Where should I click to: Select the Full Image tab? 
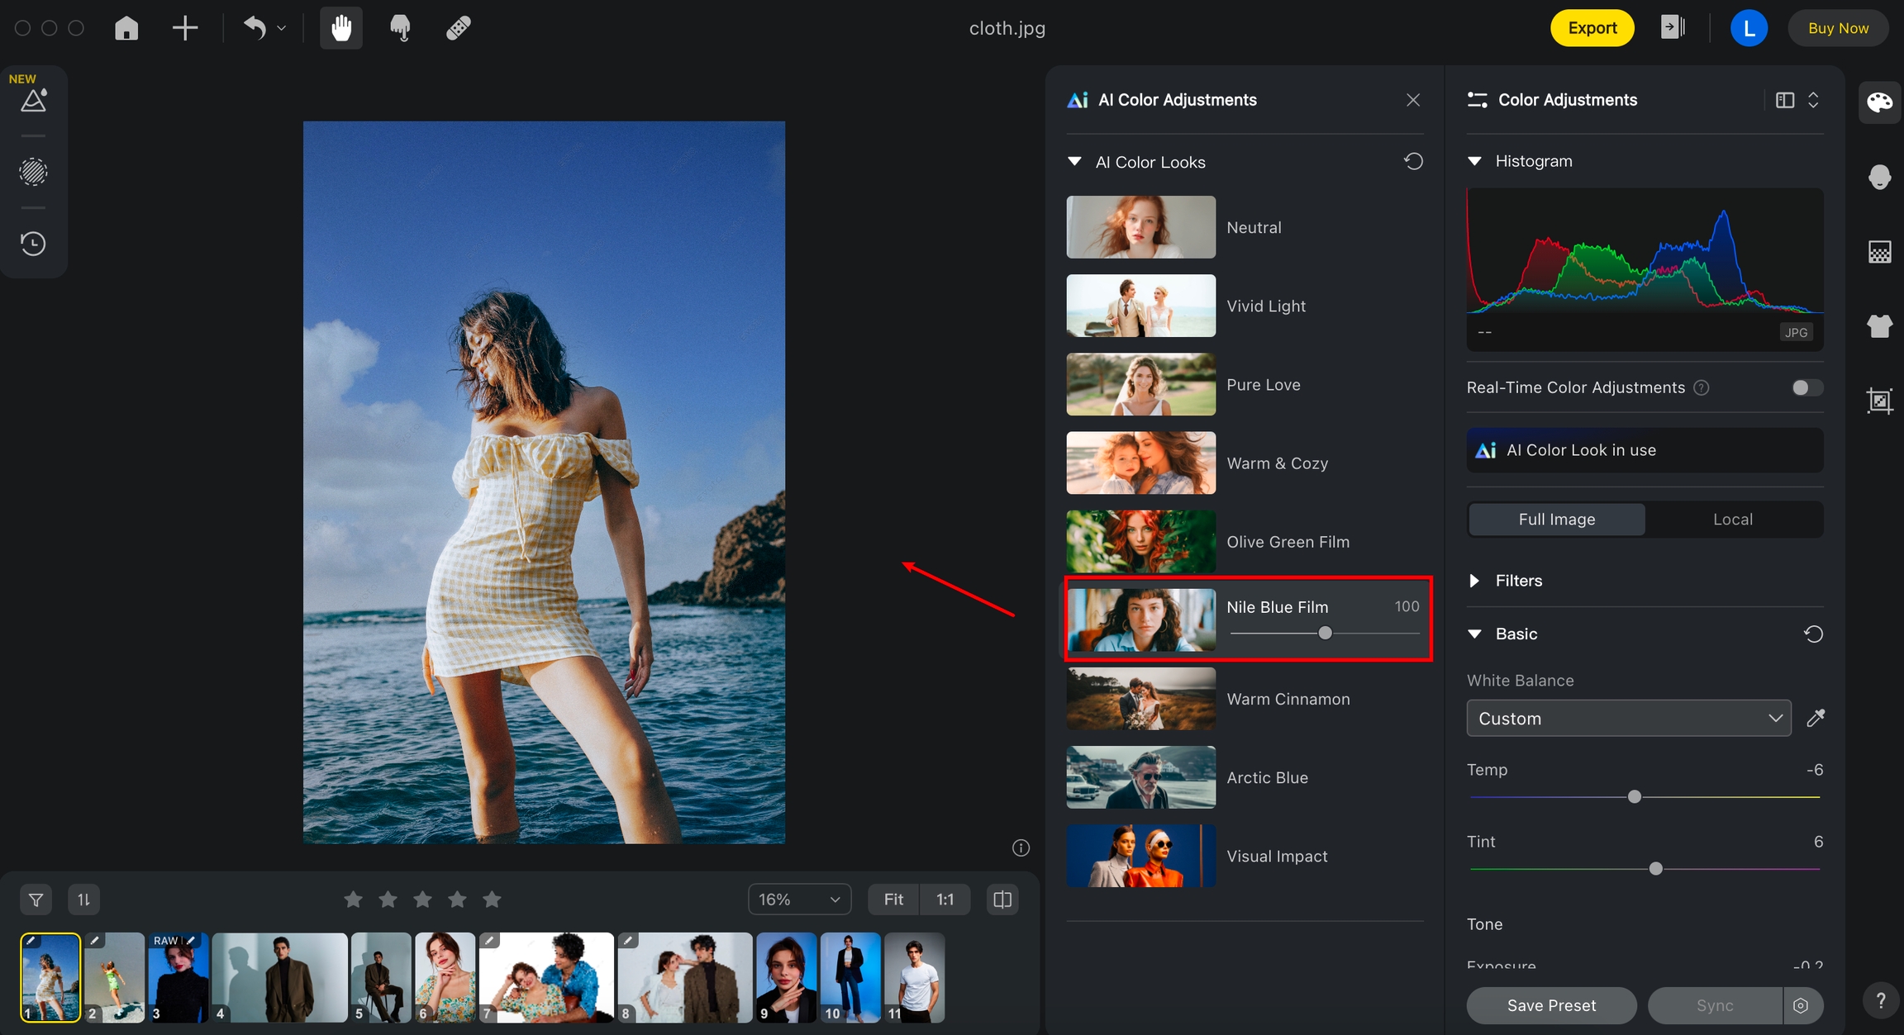(1556, 520)
